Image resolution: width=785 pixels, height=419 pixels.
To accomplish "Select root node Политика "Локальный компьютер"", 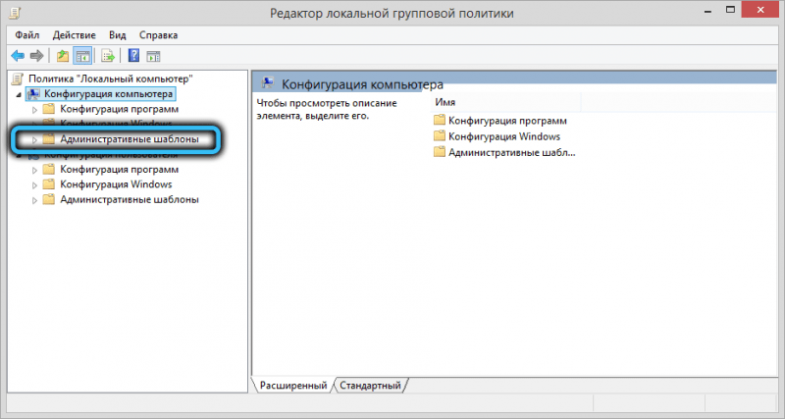I will 111,79.
